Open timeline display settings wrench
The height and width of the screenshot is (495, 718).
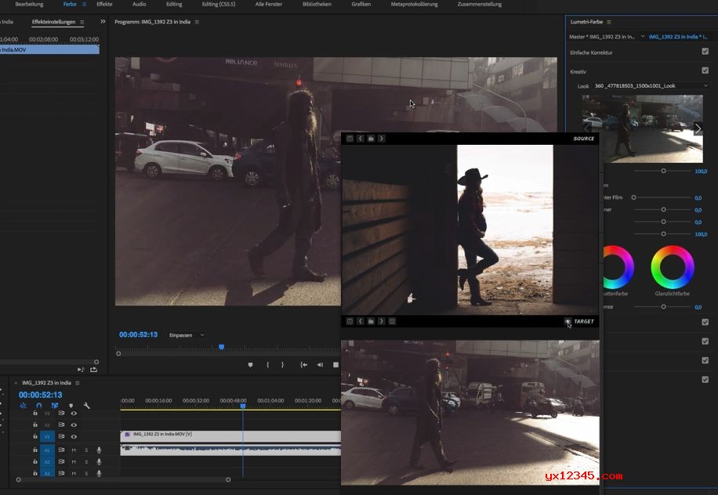86,406
